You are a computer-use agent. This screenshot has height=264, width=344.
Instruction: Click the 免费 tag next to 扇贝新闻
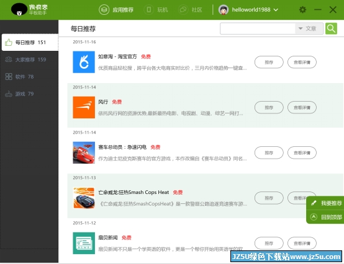coord(127,238)
